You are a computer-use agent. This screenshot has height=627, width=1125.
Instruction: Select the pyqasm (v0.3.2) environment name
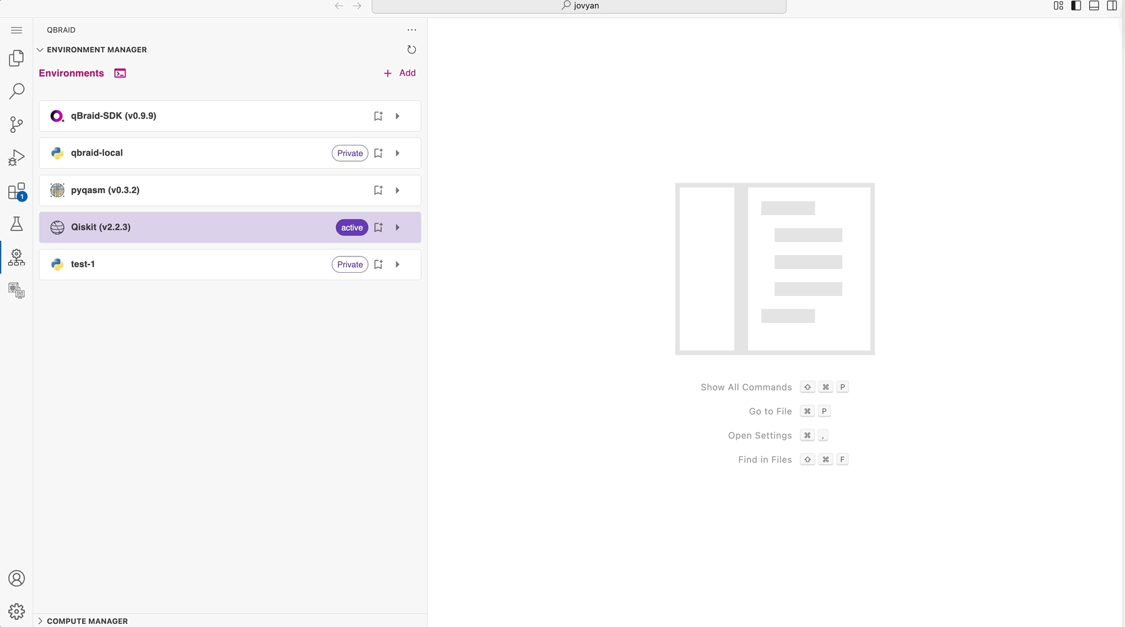pos(105,190)
